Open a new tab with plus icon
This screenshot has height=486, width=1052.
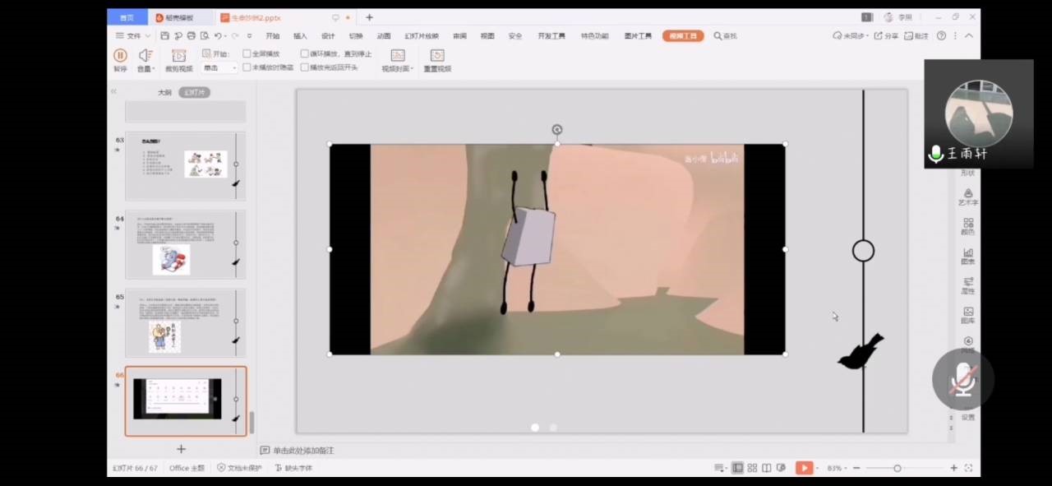tap(369, 17)
